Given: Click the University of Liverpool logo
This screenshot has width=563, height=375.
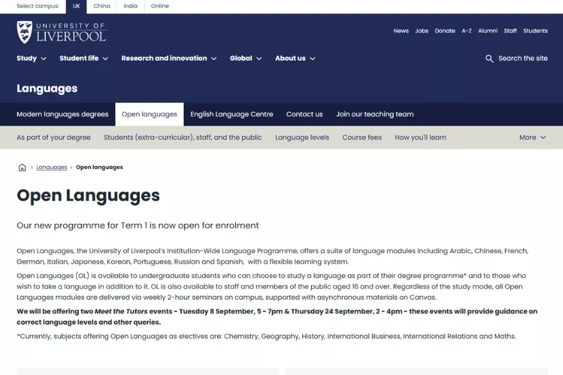Looking at the screenshot, I should [x=61, y=32].
